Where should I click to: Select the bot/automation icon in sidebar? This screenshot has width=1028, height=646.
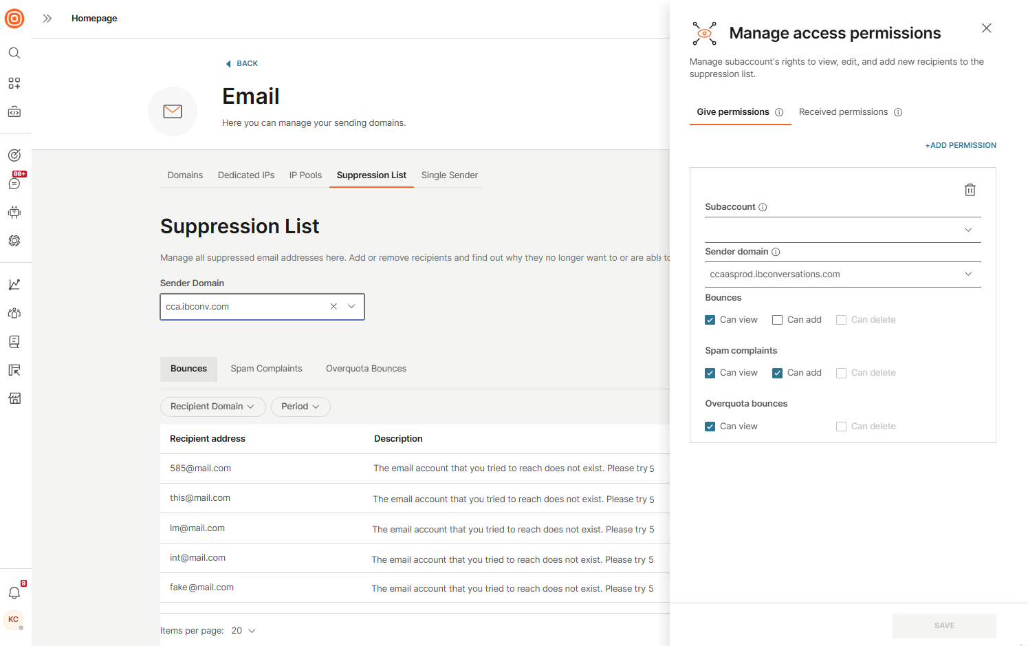[14, 212]
